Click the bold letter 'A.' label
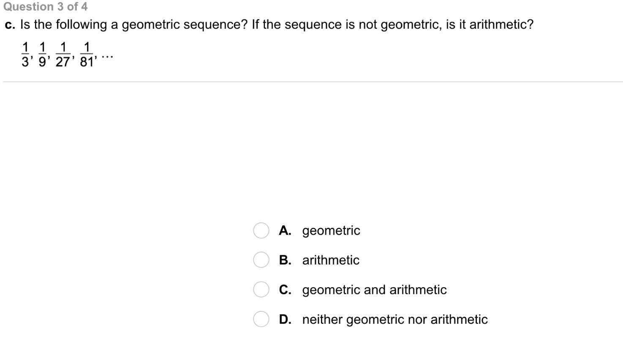Image resolution: width=623 pixels, height=348 pixels. tap(285, 231)
